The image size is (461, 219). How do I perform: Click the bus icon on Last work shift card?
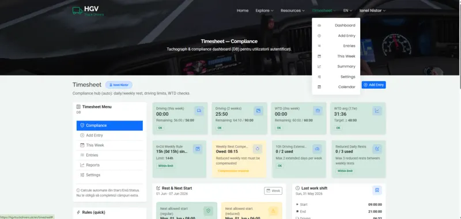(377, 190)
